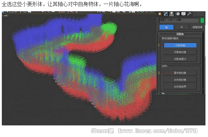Screen dimensions: 208x137
Task: Toggle the 仅影响轴 button
Action: click(180, 45)
